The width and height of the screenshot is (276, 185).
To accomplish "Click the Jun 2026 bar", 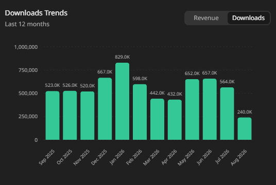I will tap(210, 109).
